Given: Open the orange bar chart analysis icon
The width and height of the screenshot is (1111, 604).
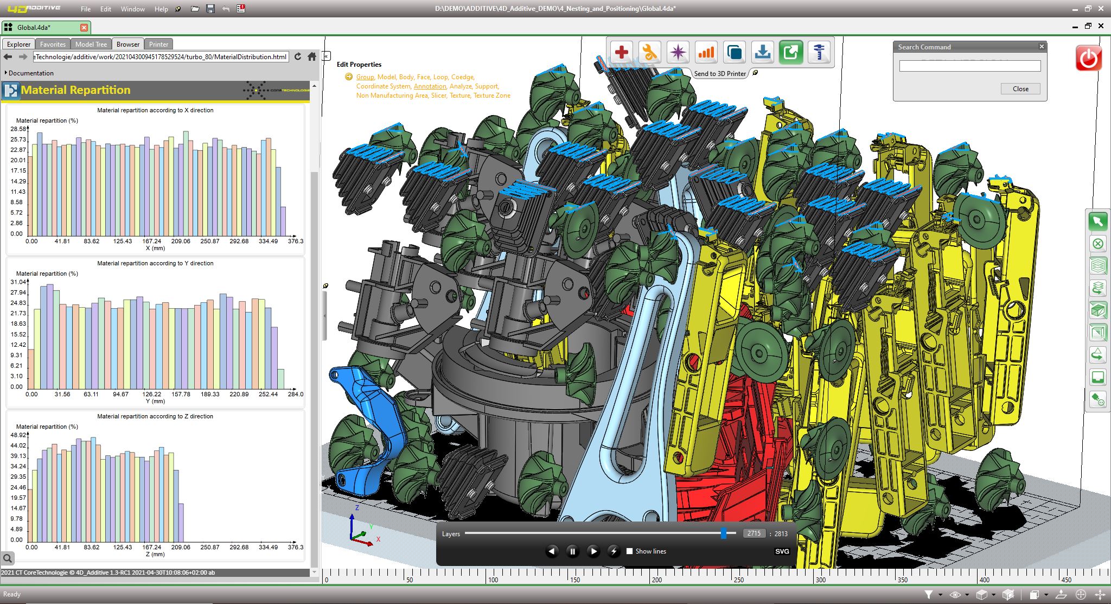Looking at the screenshot, I should 706,53.
